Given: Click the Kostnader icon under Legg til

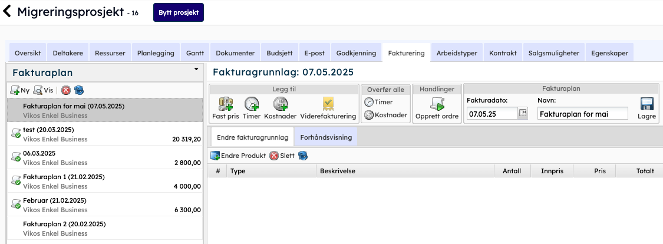Looking at the screenshot, I should click(280, 104).
